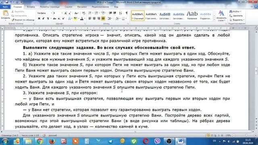This screenshot has width=258, height=145.
Task: Increase font size with the grow font icon
Action: (65, 13)
